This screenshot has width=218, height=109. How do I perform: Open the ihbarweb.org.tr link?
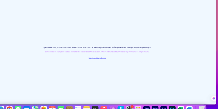(97, 58)
